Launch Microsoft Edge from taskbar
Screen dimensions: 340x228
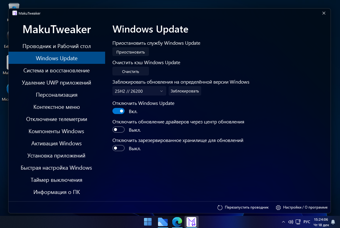tap(177, 222)
